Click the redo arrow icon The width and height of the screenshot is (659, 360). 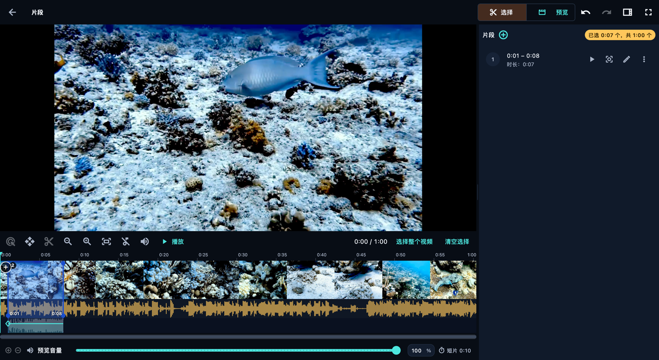(607, 12)
